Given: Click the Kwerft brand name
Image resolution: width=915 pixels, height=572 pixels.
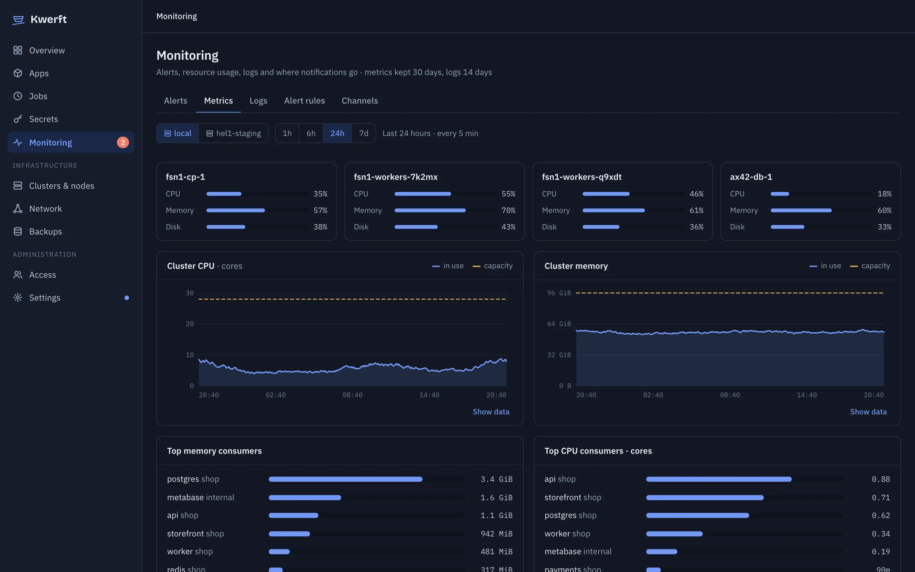Looking at the screenshot, I should click(x=48, y=19).
